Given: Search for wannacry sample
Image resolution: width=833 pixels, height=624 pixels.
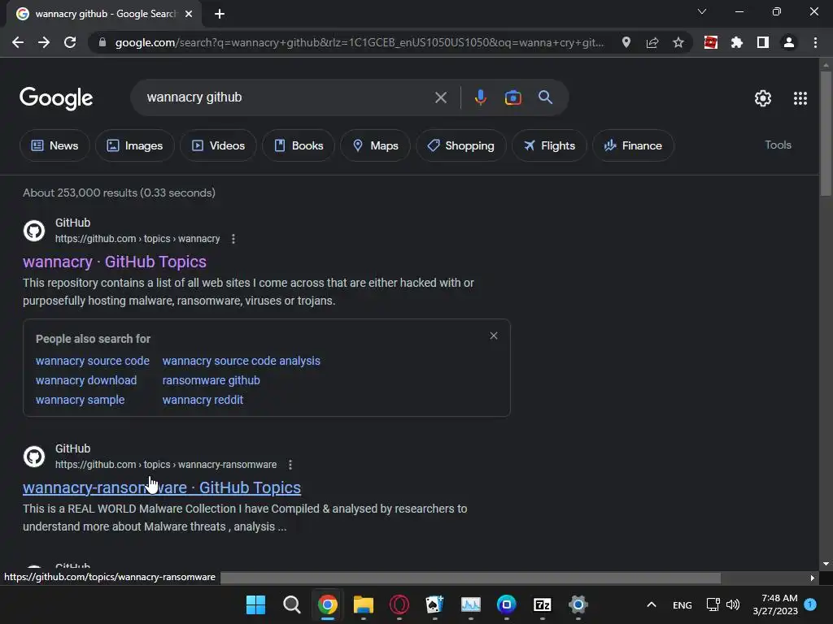Looking at the screenshot, I should point(81,400).
